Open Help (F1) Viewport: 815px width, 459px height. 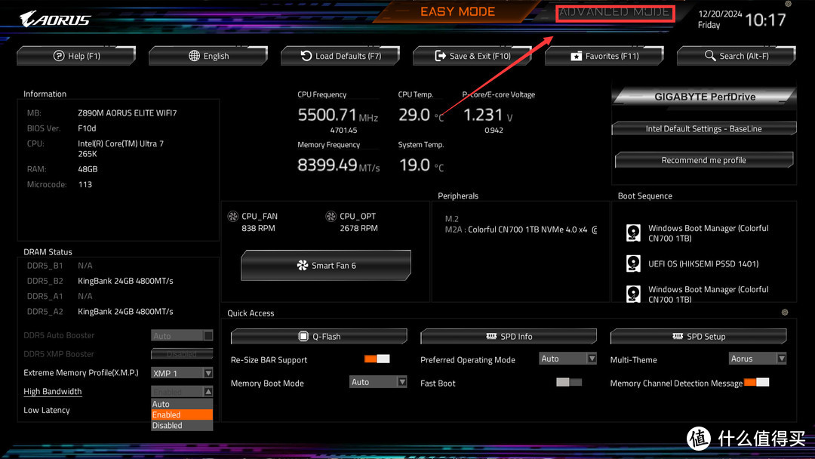76,56
